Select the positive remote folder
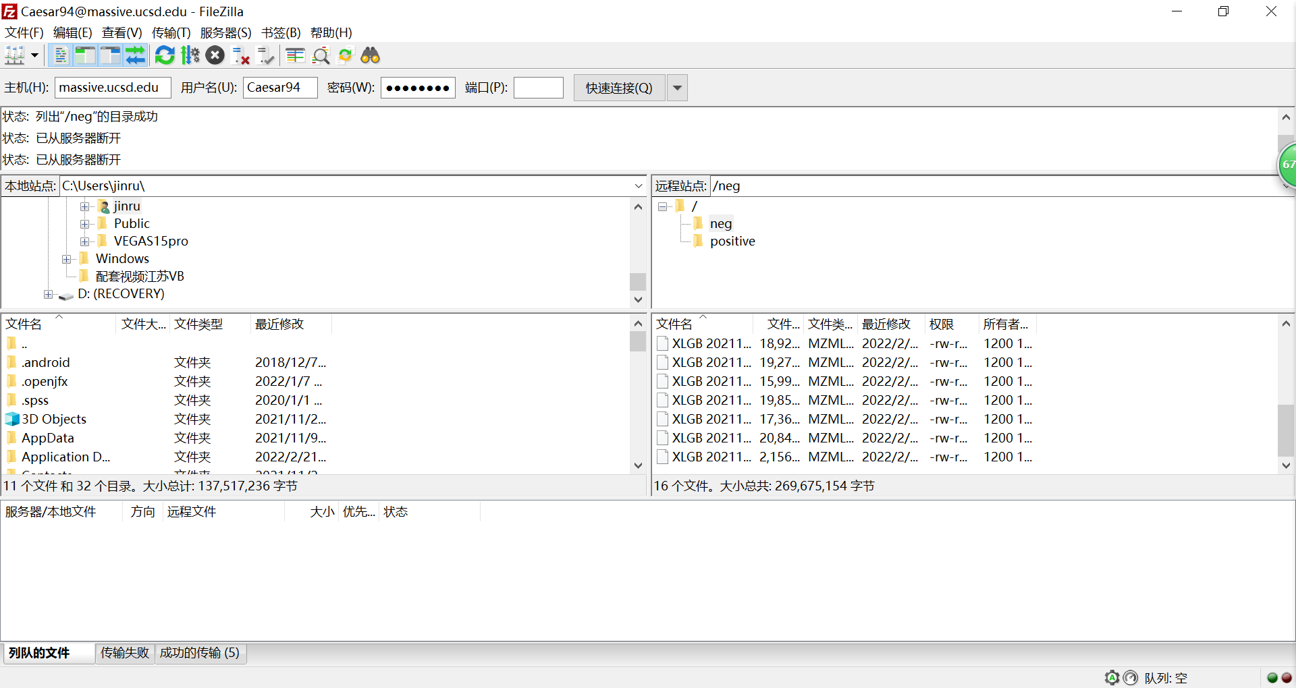 coord(732,241)
